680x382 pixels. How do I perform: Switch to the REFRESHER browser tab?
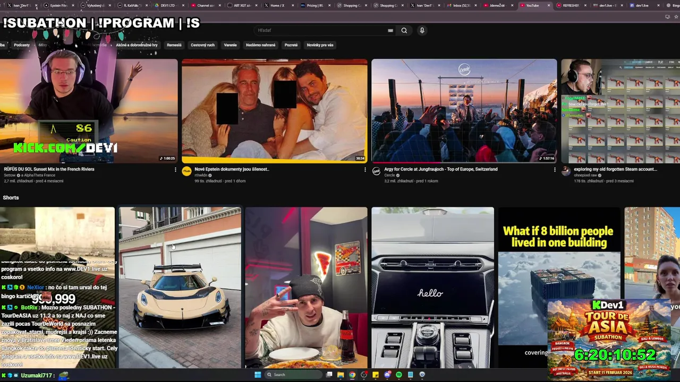pos(571,5)
